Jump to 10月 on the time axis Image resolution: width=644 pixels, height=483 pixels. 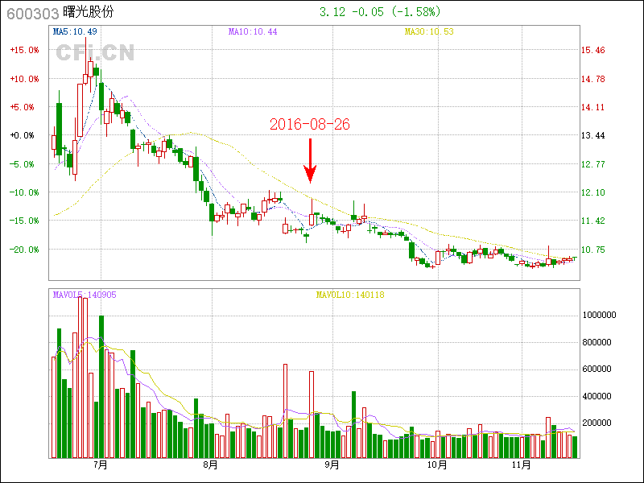pos(437,465)
